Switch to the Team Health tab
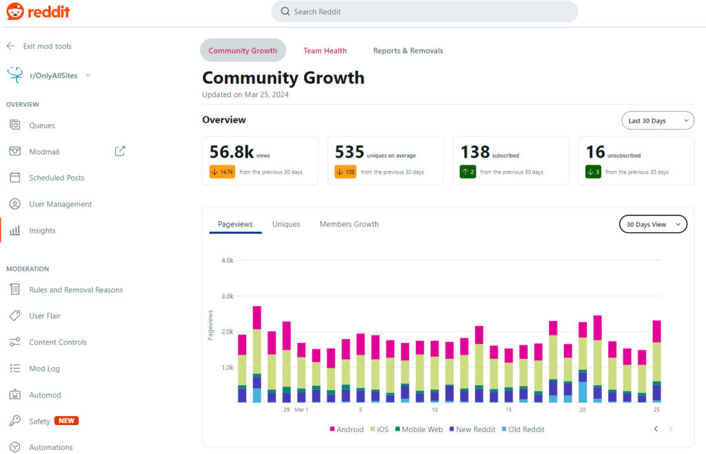This screenshot has height=454, width=706. click(x=325, y=50)
